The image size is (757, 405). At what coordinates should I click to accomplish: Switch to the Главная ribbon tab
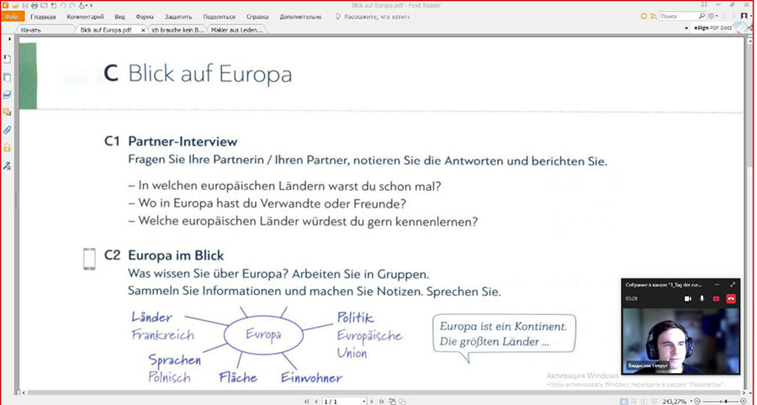tap(43, 17)
